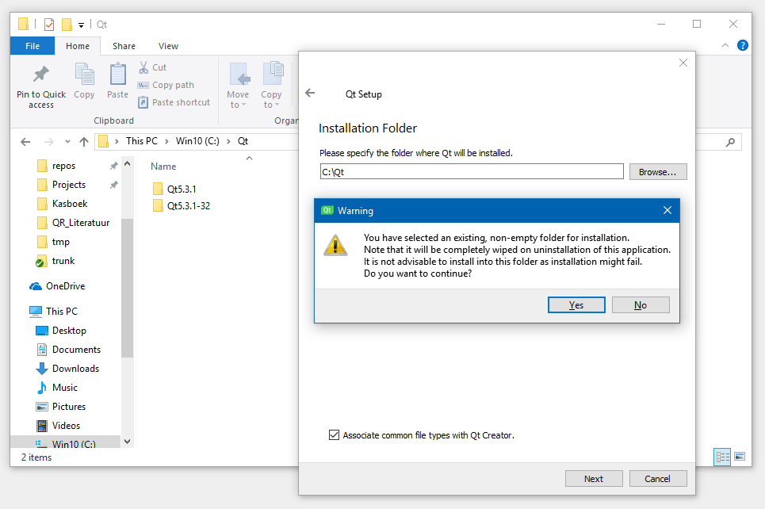The height and width of the screenshot is (509, 765).
Task: Expand the chevron after This PC breadcrumb
Action: tap(166, 142)
